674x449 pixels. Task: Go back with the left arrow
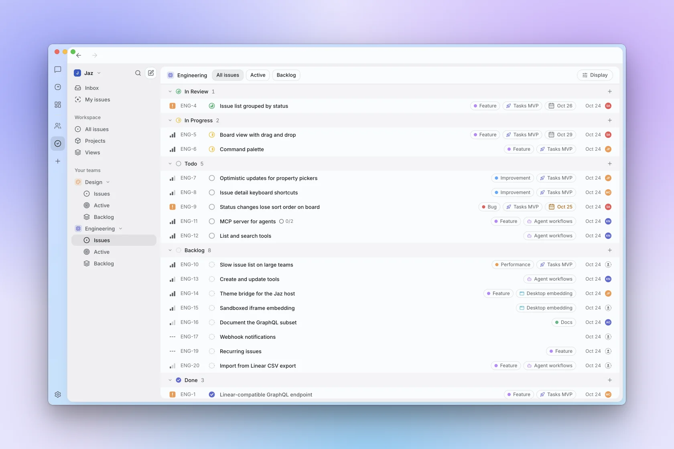point(79,55)
